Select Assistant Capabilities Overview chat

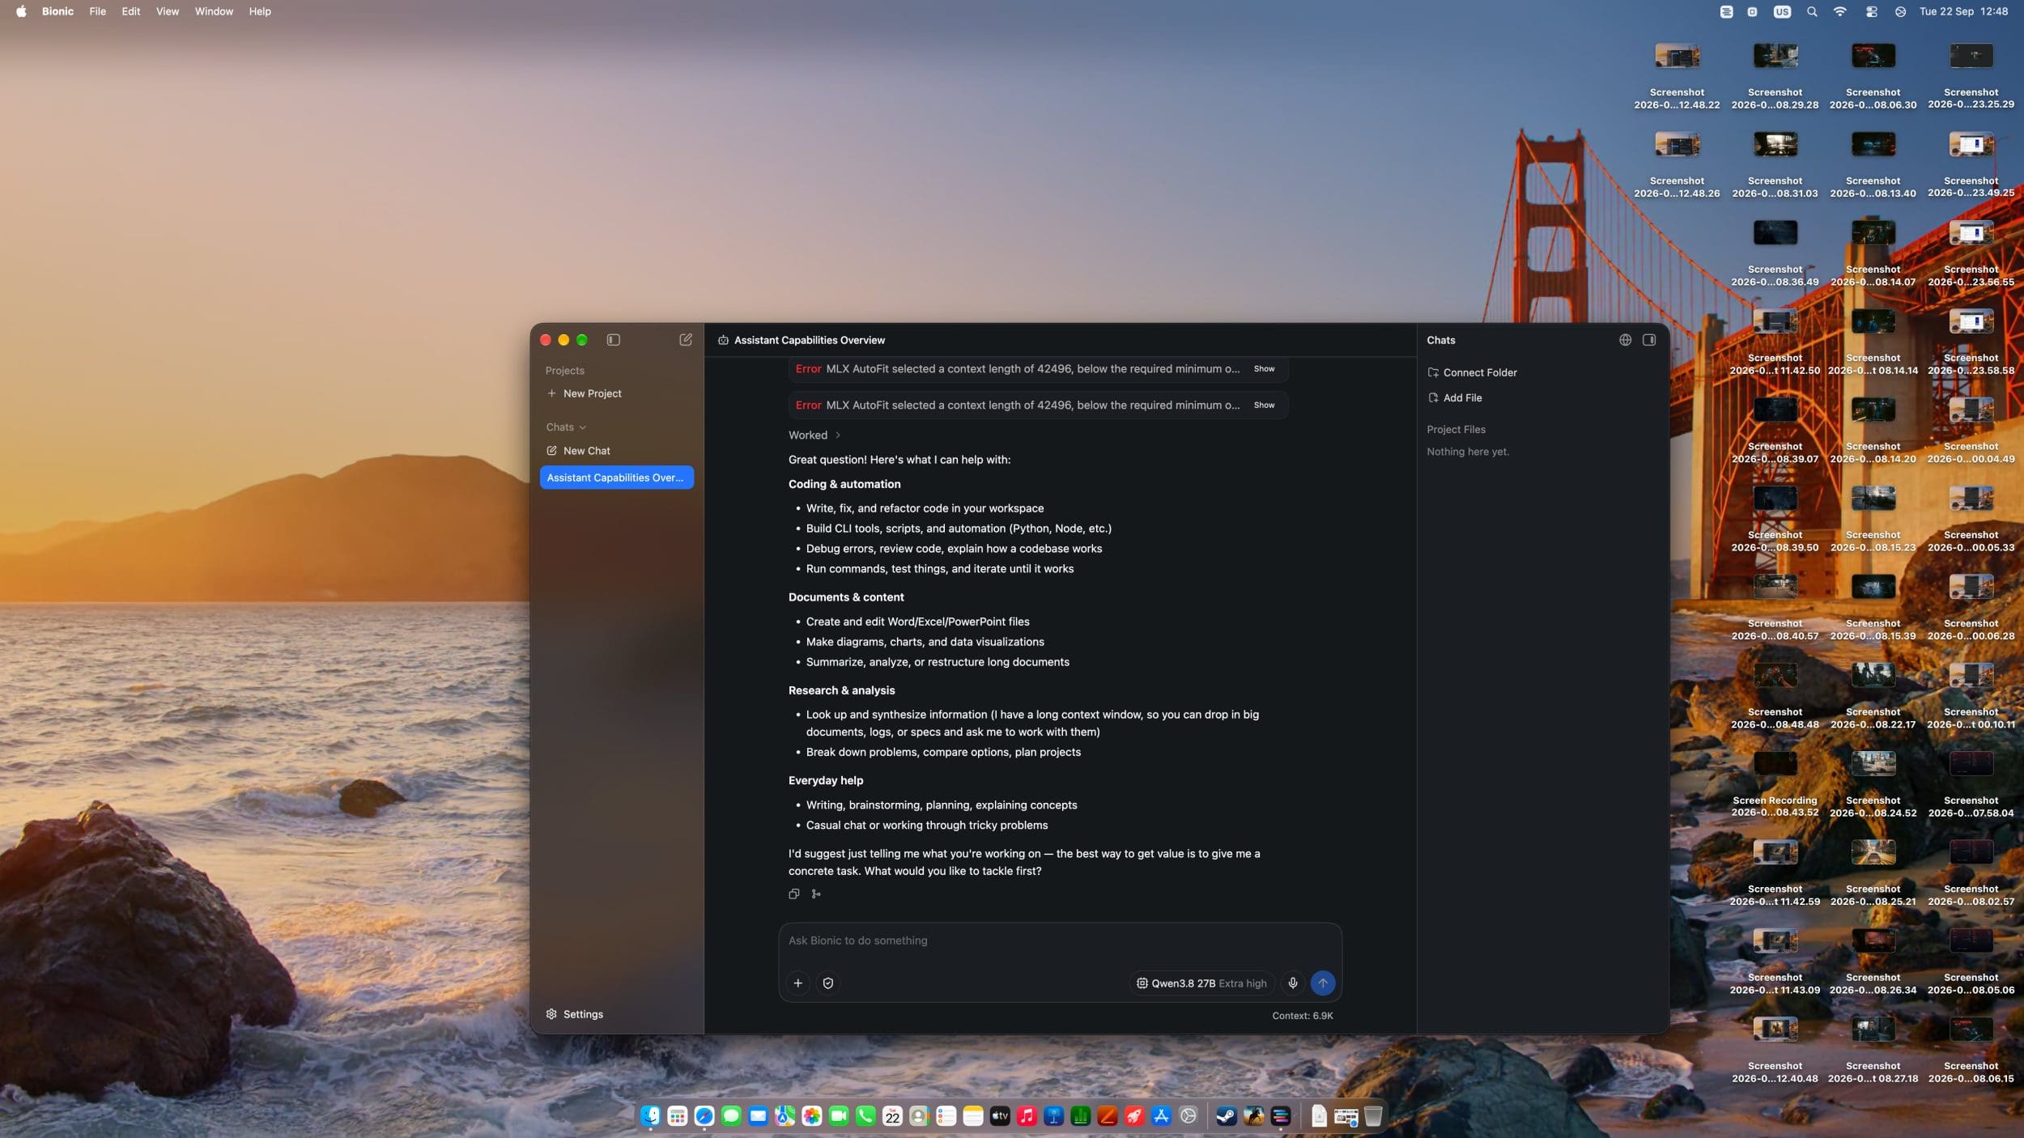tap(616, 478)
